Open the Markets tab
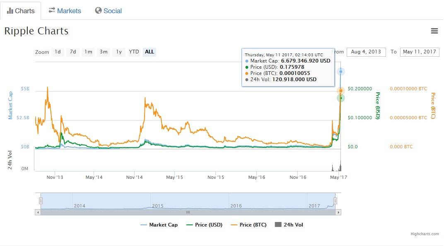 click(x=65, y=11)
